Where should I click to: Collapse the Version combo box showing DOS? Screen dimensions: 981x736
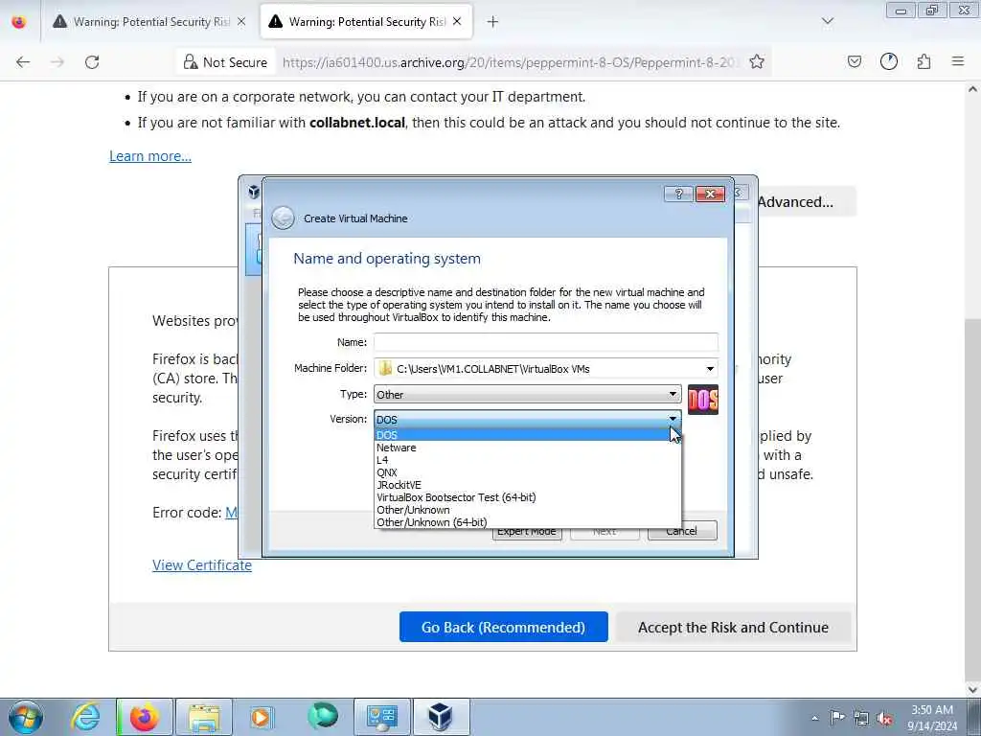[528, 420]
